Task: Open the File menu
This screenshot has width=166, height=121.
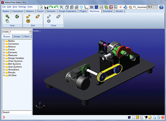Action: 4,7
